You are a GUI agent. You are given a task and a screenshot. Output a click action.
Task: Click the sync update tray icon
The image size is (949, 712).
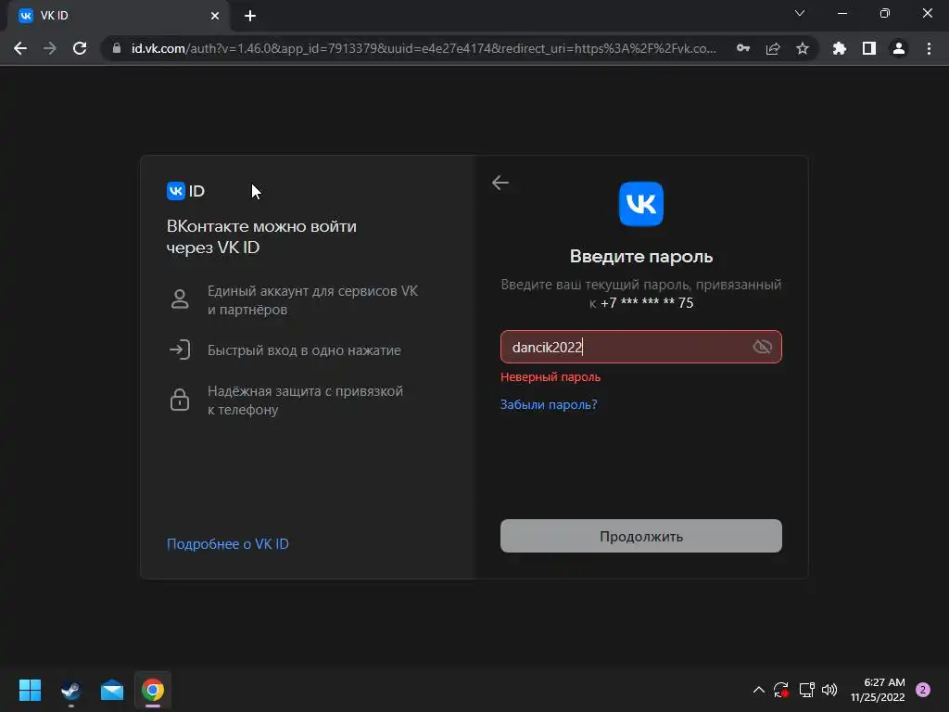(x=781, y=690)
